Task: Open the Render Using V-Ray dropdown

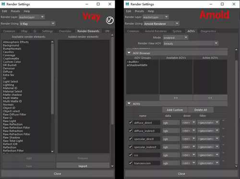Action: pyautogui.click(x=37, y=24)
